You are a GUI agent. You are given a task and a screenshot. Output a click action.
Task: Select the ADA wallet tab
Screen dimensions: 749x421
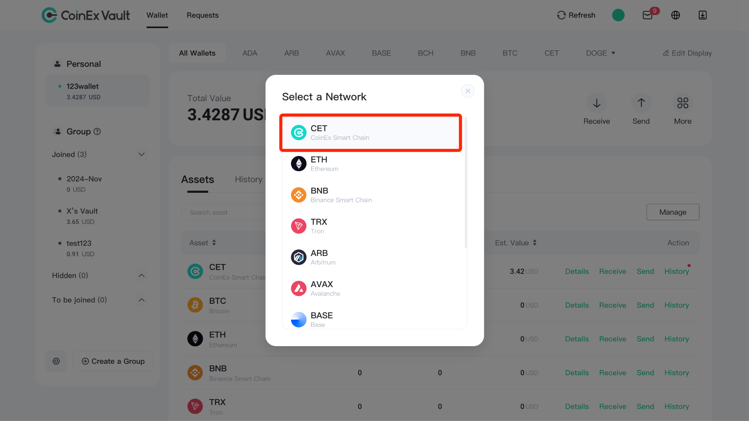[250, 53]
